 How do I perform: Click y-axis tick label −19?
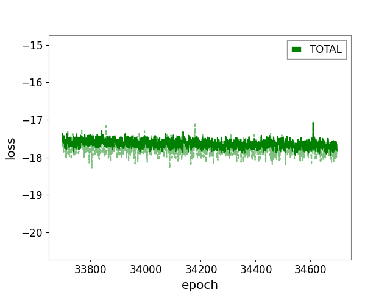32,195
